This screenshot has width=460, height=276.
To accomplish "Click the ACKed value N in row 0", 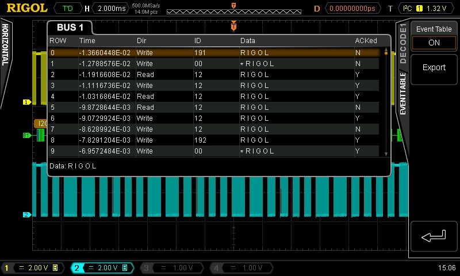I will tap(358, 53).
